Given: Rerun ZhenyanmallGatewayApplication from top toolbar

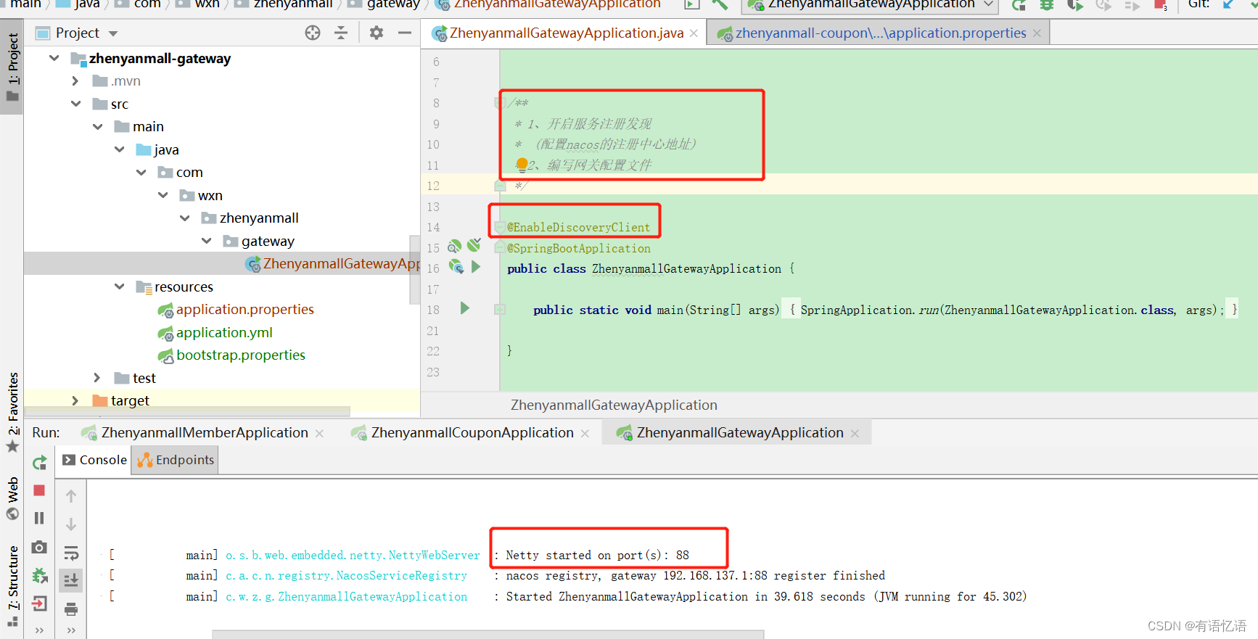Looking at the screenshot, I should pos(1019,5).
